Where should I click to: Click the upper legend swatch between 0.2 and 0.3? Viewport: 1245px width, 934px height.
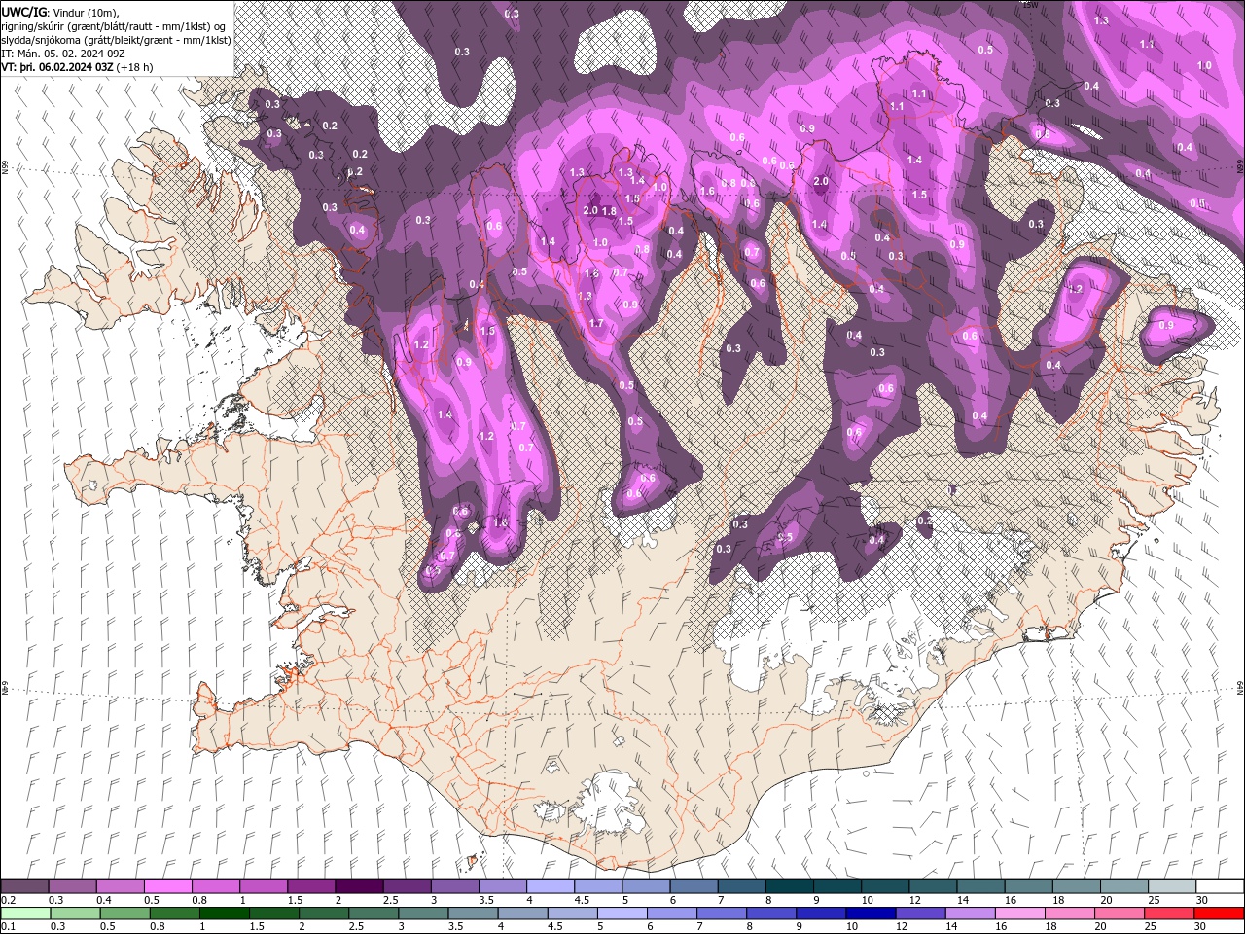[x=24, y=886]
